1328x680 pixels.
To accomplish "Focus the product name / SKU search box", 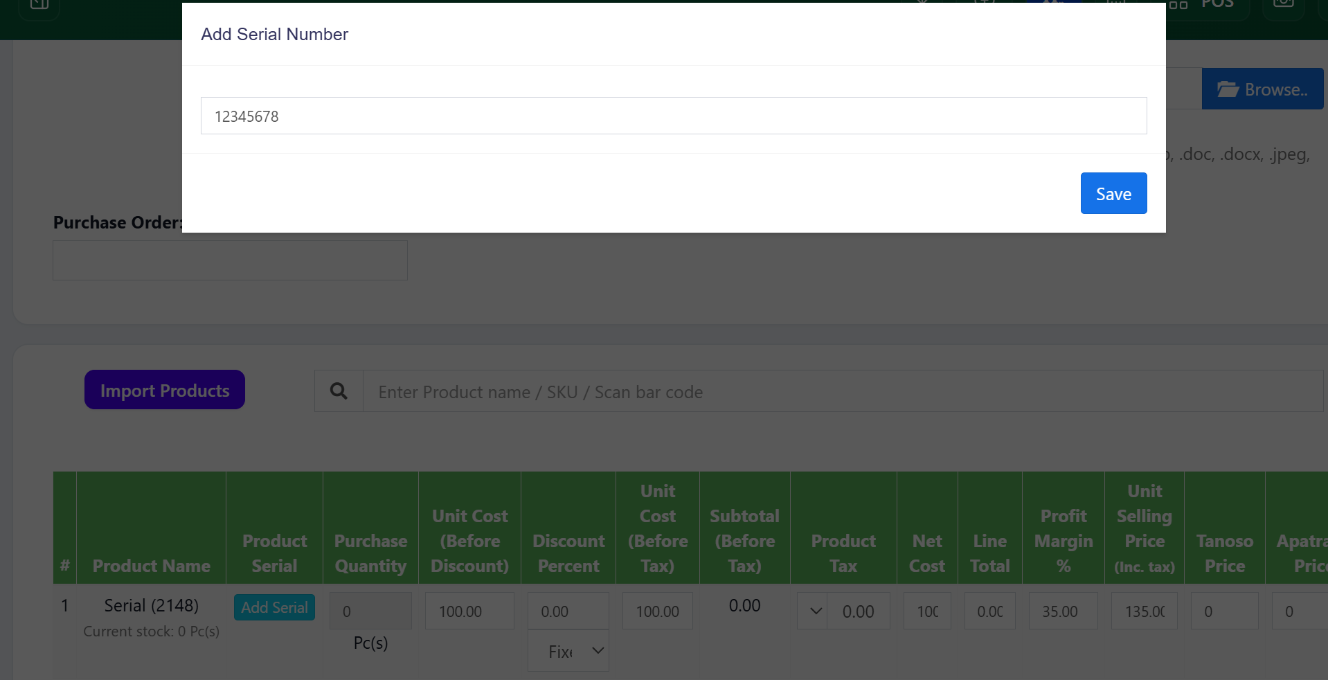I will coord(843,391).
